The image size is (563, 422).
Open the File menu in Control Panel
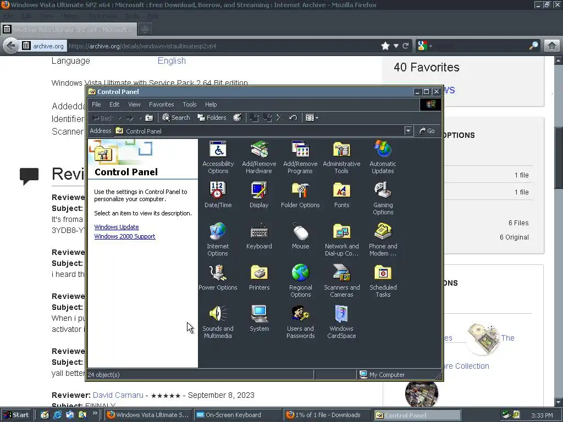(x=96, y=104)
